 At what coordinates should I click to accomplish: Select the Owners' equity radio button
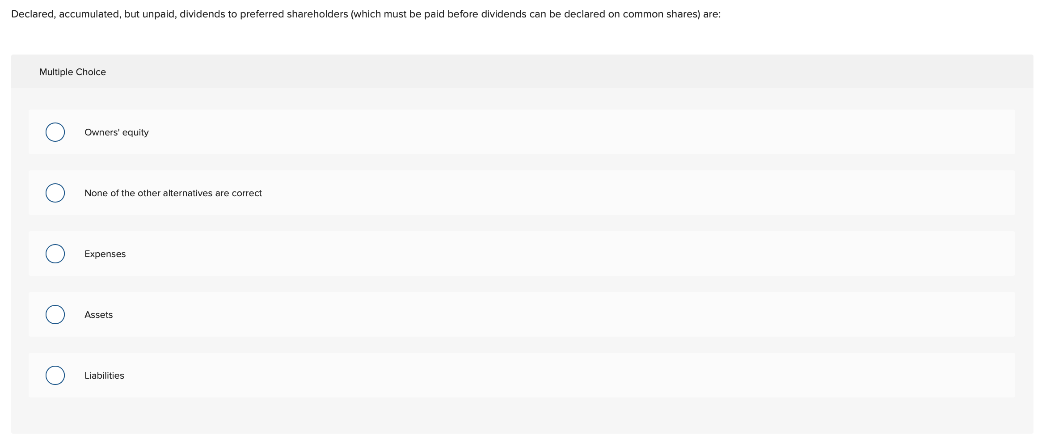(55, 132)
